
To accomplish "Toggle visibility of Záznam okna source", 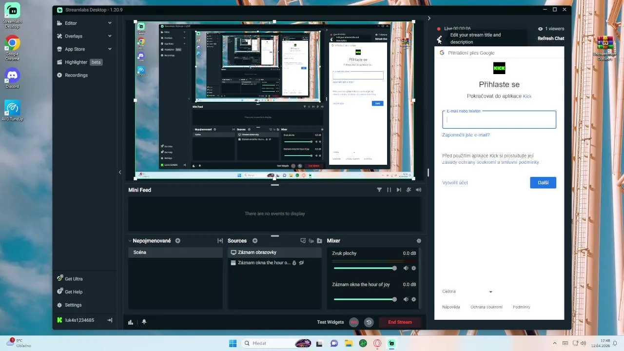I will point(301,263).
